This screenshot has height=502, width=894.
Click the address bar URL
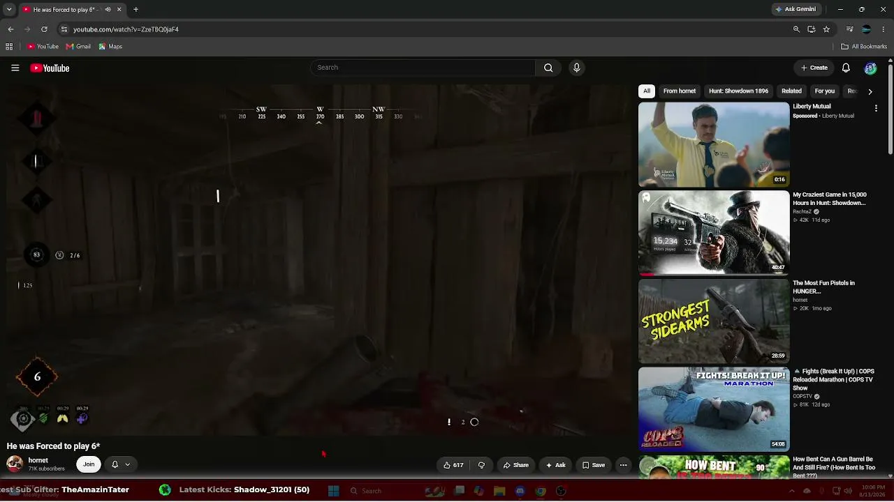pyautogui.click(x=126, y=29)
